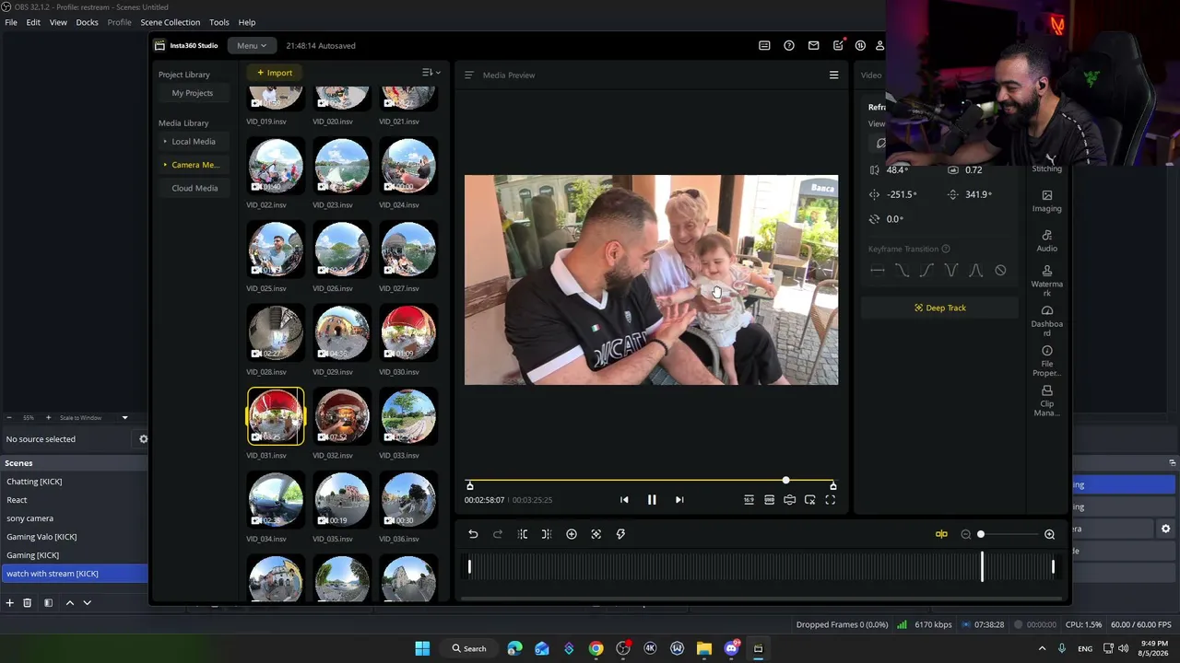Enter fullscreen preview mode

pyautogui.click(x=830, y=500)
